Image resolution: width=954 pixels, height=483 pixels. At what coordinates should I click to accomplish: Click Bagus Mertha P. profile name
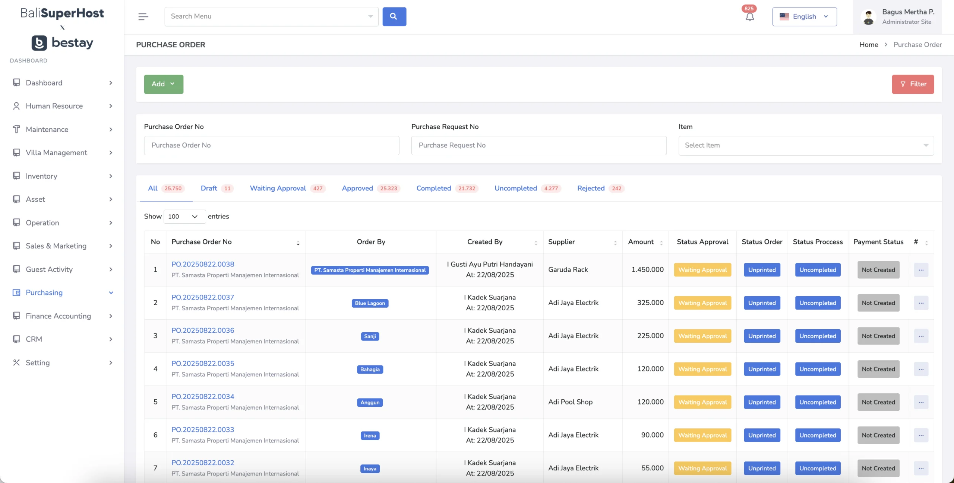[908, 12]
